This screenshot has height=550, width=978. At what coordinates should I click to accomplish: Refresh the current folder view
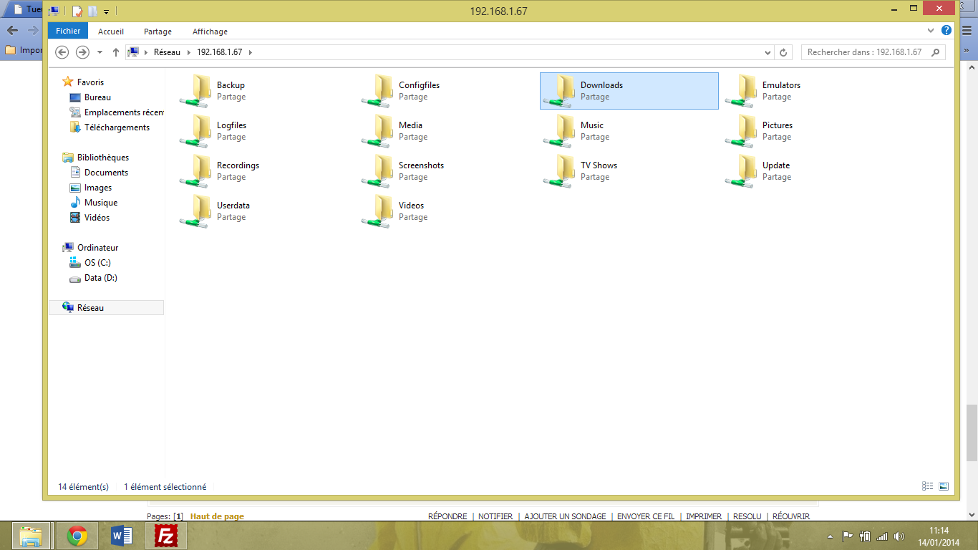[x=783, y=52]
